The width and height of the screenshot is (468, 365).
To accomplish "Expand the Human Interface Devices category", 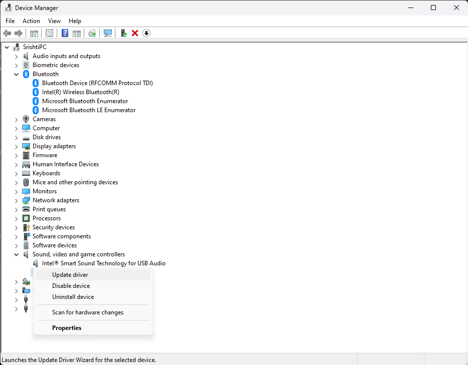I will click(x=17, y=164).
